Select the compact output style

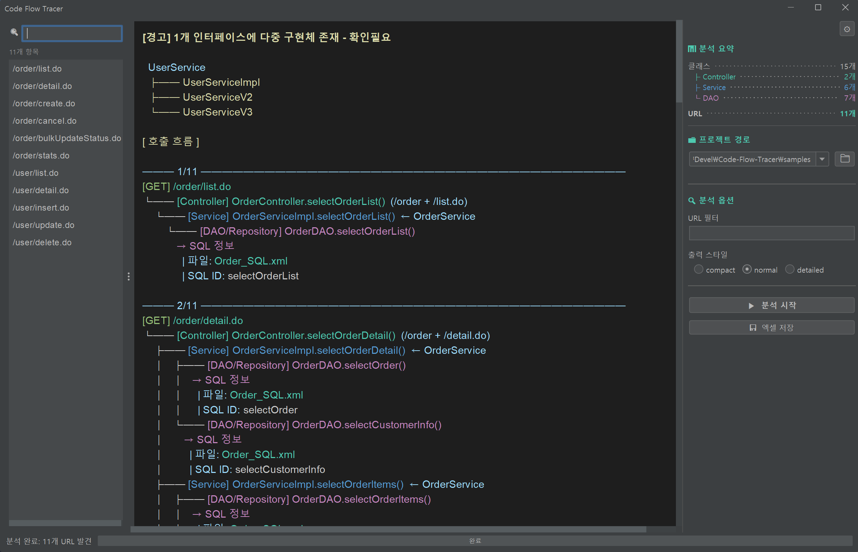point(698,269)
